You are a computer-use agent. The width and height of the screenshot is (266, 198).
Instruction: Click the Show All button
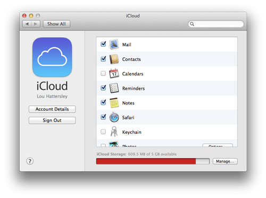[x=56, y=24]
